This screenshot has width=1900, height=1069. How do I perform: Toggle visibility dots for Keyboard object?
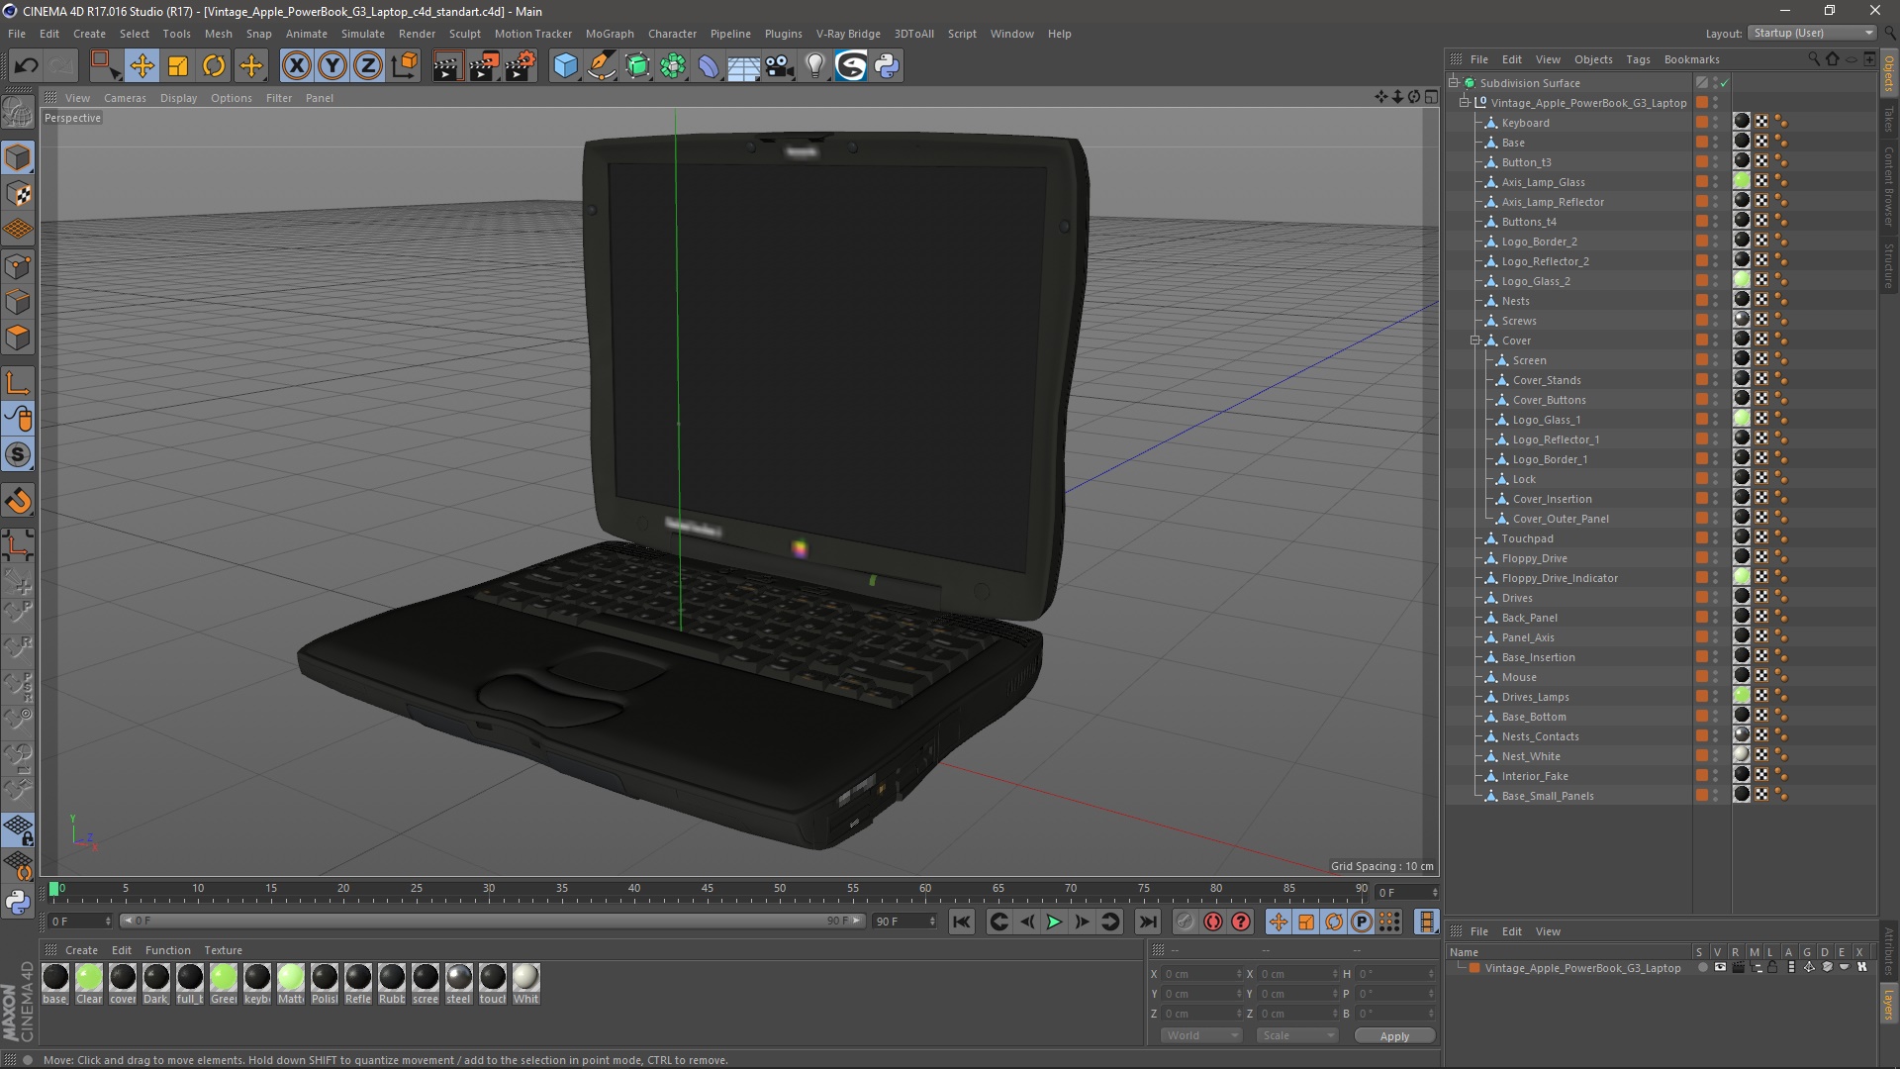coord(1716,123)
